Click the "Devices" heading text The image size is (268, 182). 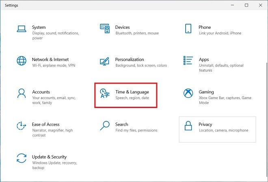pos(122,27)
